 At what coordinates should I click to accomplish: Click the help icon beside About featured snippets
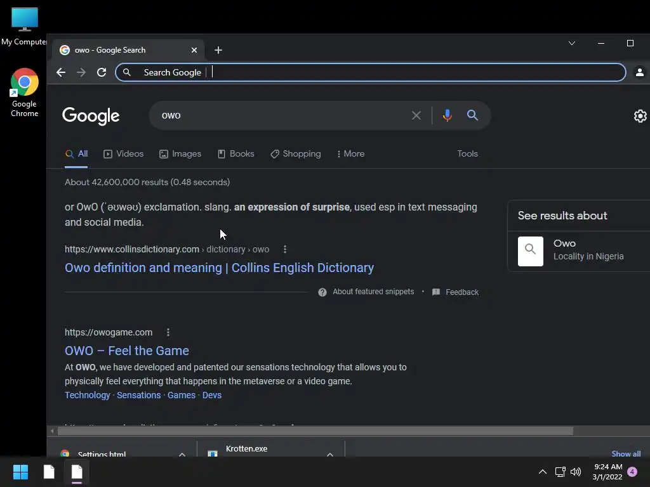tap(322, 292)
